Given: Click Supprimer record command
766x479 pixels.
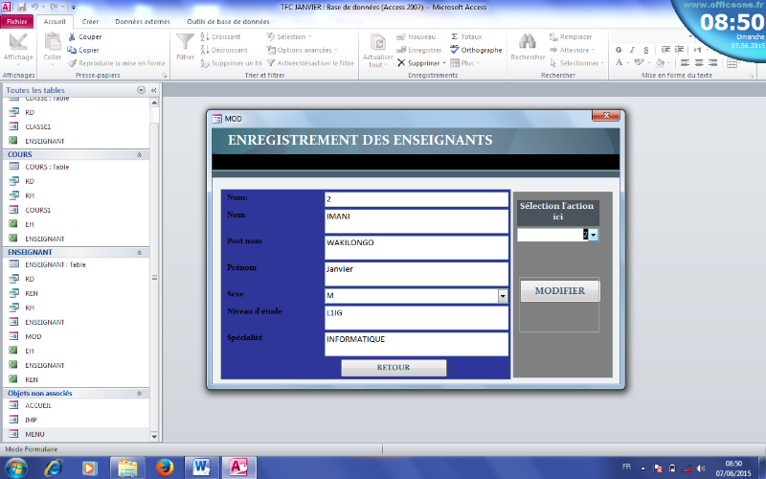Looking at the screenshot, I should tap(420, 63).
